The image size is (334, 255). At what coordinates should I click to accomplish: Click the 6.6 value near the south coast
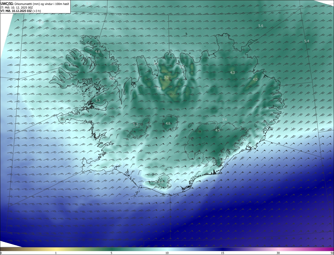point(161,182)
